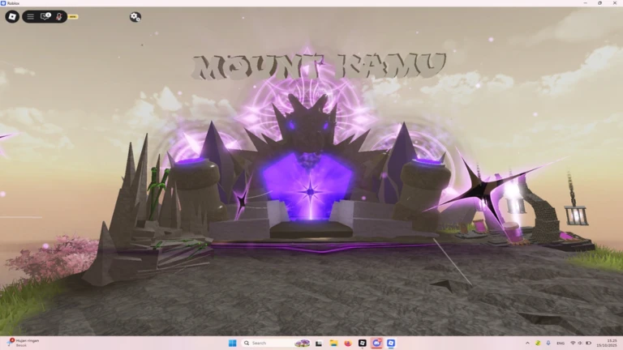Select the blue Roblox window taskbar icon
Viewport: 623px width, 350px height.
tap(391, 343)
